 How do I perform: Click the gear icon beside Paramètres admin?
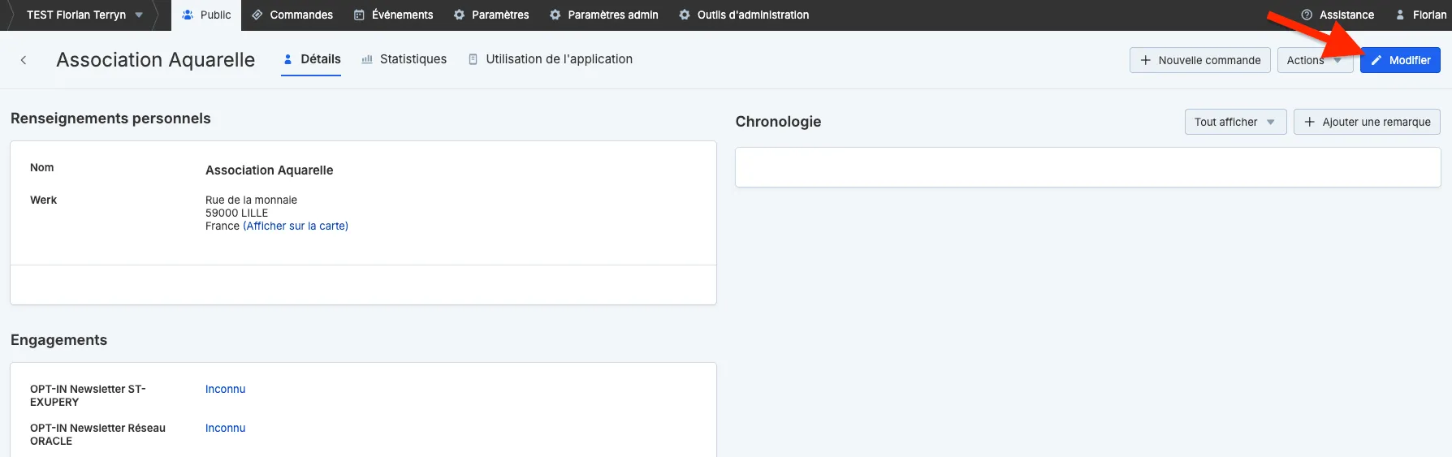click(555, 15)
